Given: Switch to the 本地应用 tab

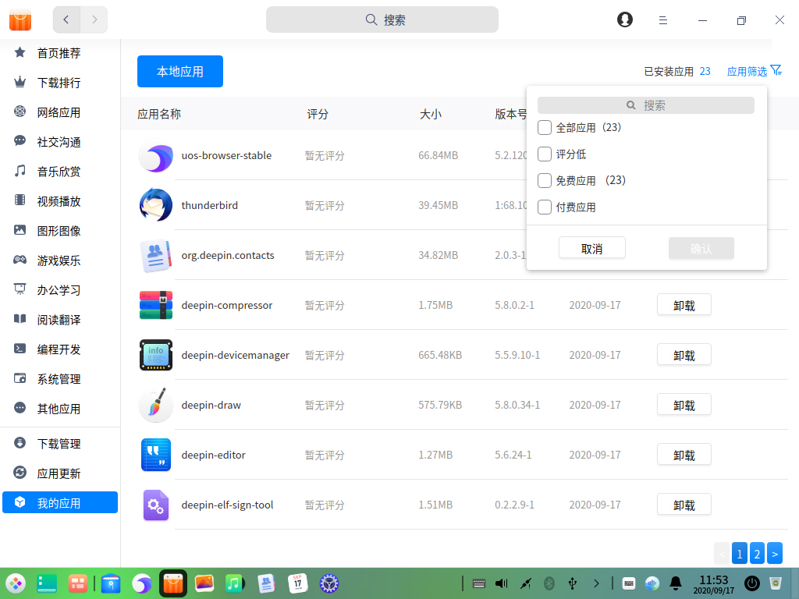Looking at the screenshot, I should coord(179,71).
